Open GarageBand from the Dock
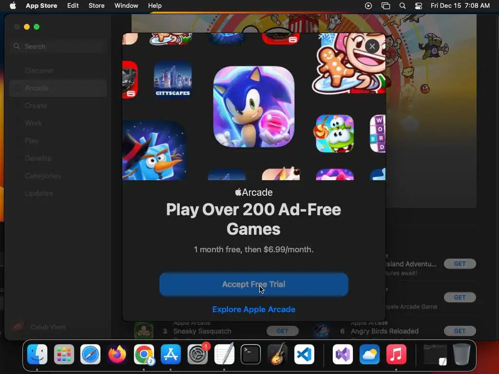The height and width of the screenshot is (374, 499). [x=277, y=354]
